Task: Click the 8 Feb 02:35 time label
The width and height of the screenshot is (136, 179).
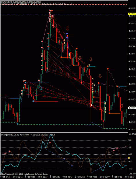Action: pos(55,177)
